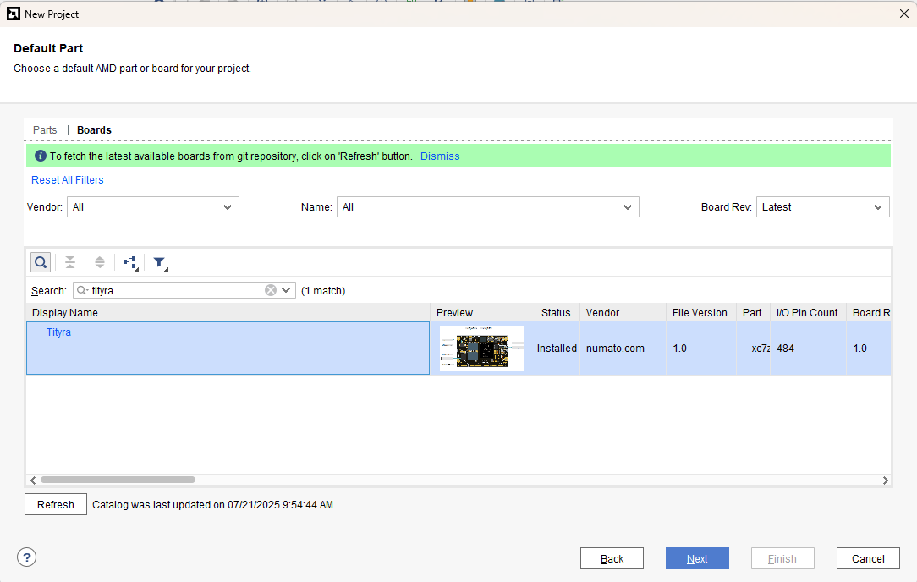Viewport: 917px width, 582px height.
Task: Open the Vendor dropdown
Action: click(x=153, y=207)
